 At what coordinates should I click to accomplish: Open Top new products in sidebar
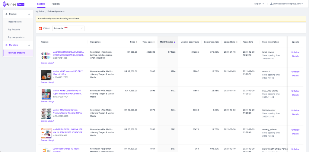[x=16, y=37]
